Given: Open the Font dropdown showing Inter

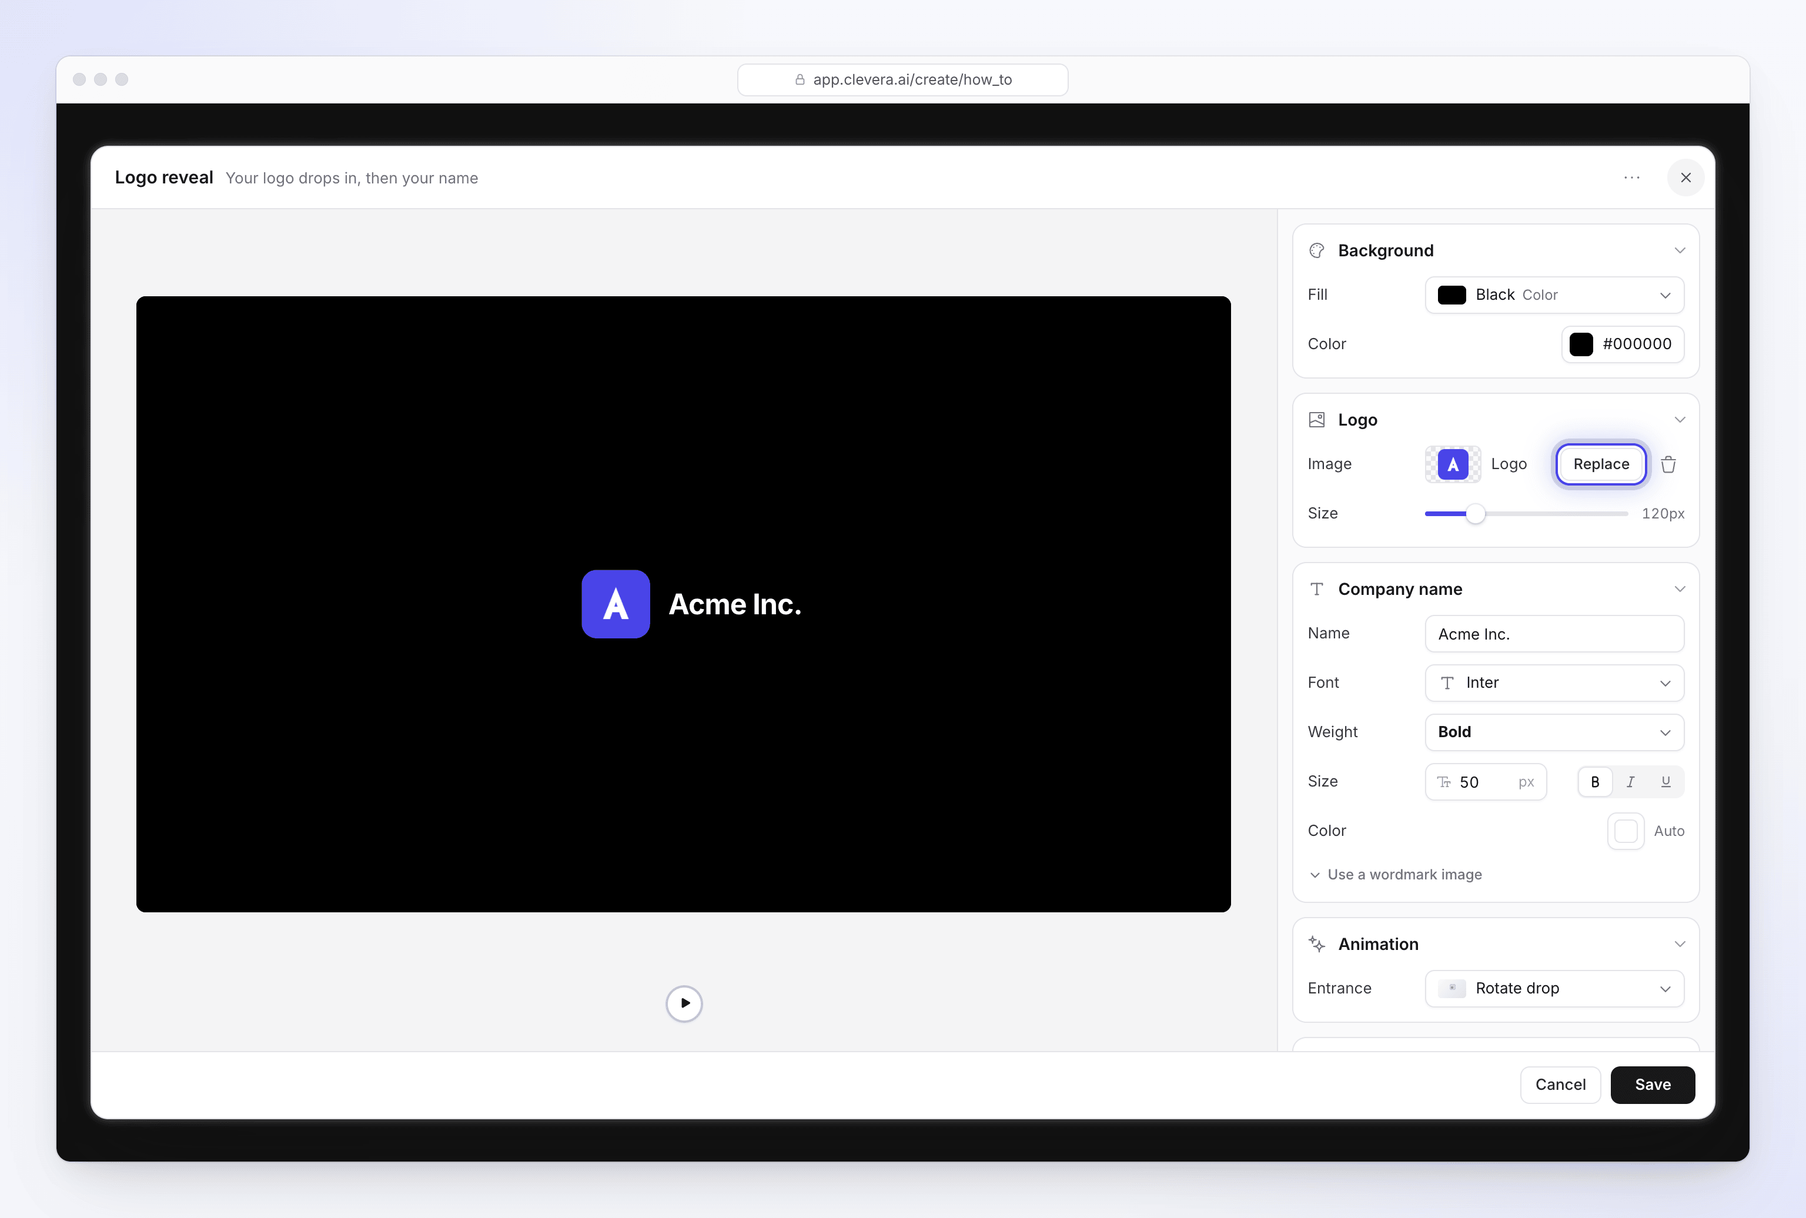Looking at the screenshot, I should 1554,683.
